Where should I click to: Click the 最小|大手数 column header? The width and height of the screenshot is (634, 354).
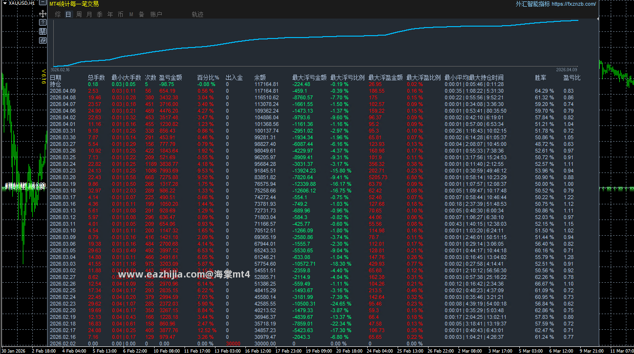coord(127,78)
